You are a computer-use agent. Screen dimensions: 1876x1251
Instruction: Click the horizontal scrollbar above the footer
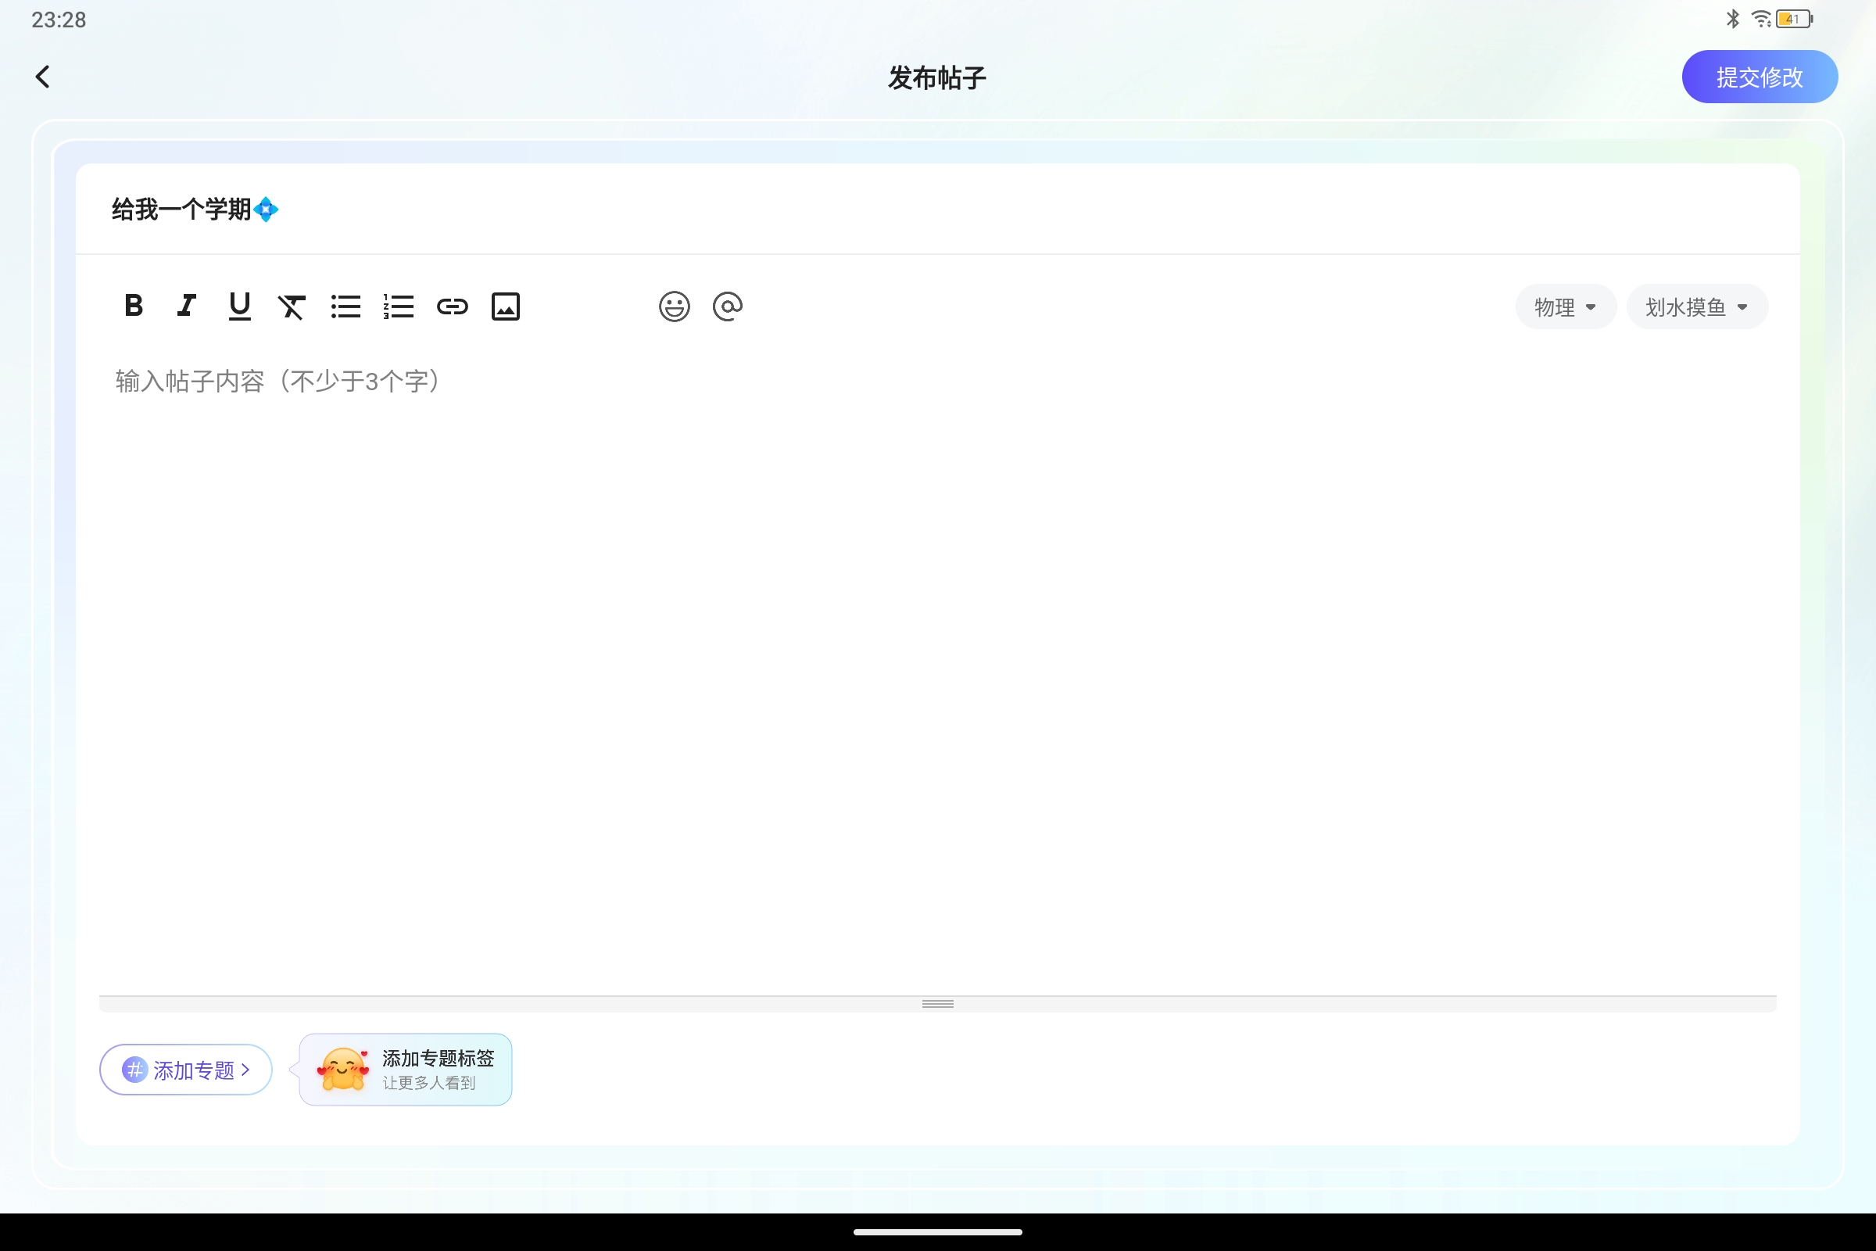tap(938, 1003)
